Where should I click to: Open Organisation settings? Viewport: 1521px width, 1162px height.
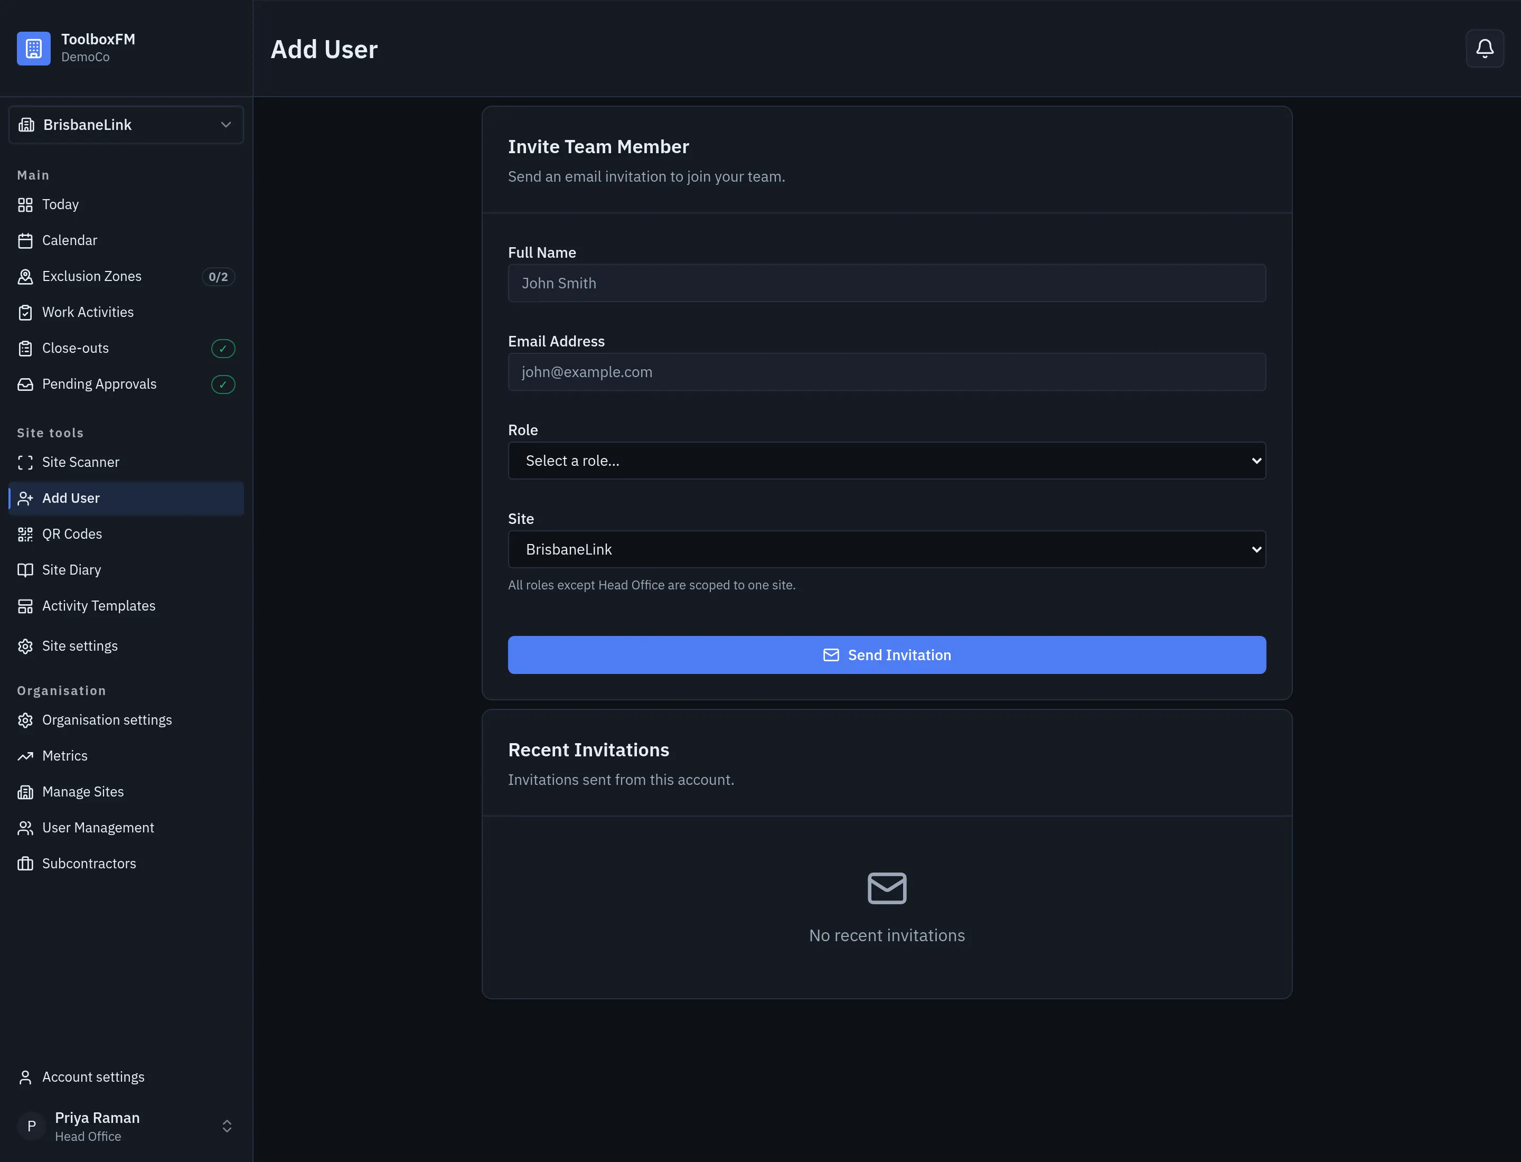pyautogui.click(x=126, y=721)
